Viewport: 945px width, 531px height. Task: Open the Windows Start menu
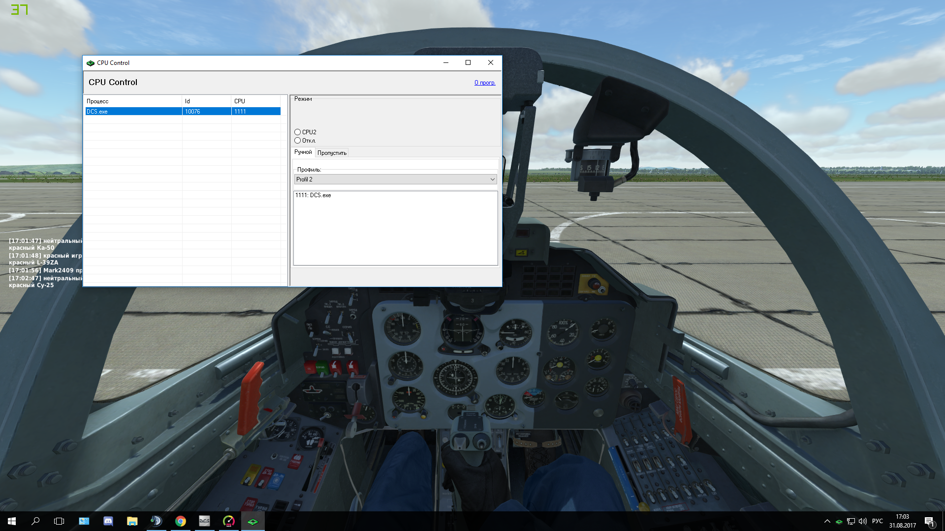pos(12,521)
